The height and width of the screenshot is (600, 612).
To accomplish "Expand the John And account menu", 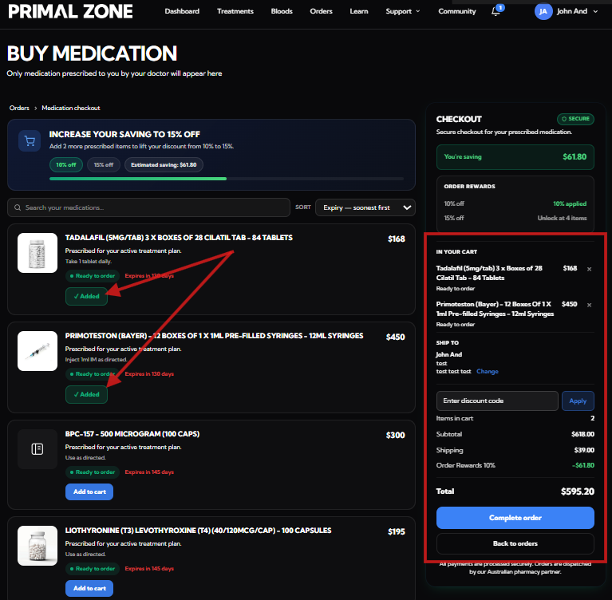I will tap(577, 11).
